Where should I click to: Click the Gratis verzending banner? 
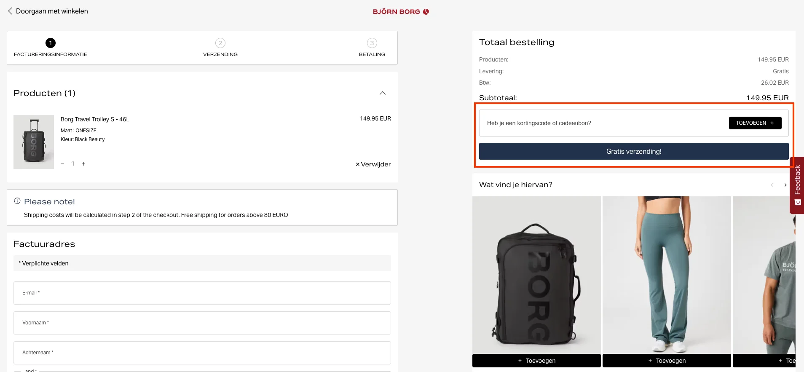[633, 151]
